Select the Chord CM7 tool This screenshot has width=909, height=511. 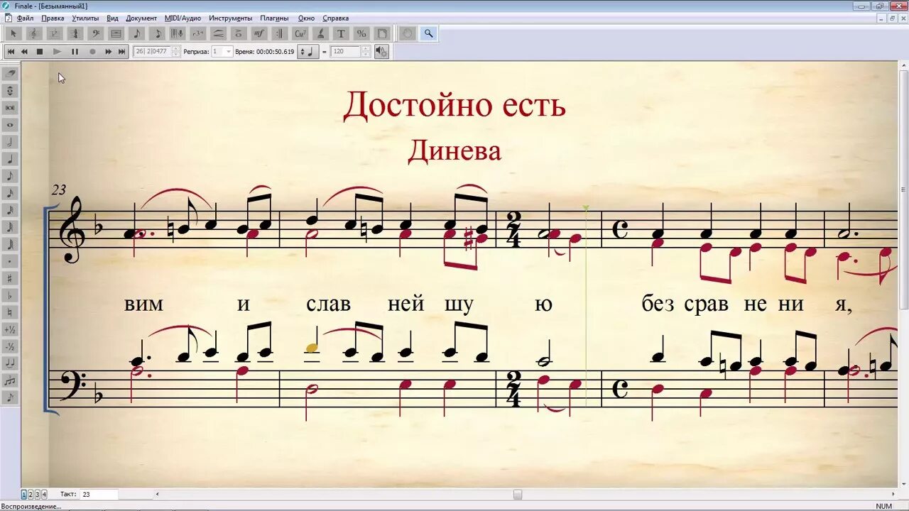tap(300, 33)
